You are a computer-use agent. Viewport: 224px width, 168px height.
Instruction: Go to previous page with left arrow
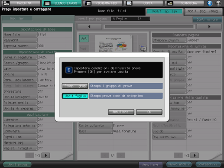tap(90, 26)
